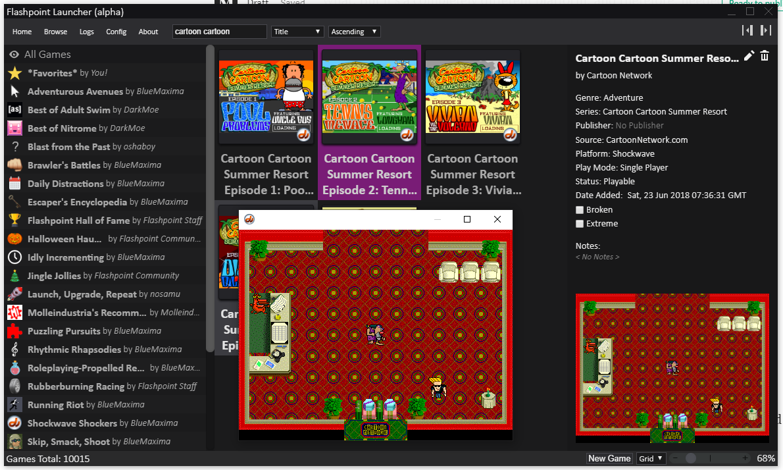The width and height of the screenshot is (783, 470).
Task: Select Puzzling Pursuits puzzle piece icon
Action: click(15, 331)
